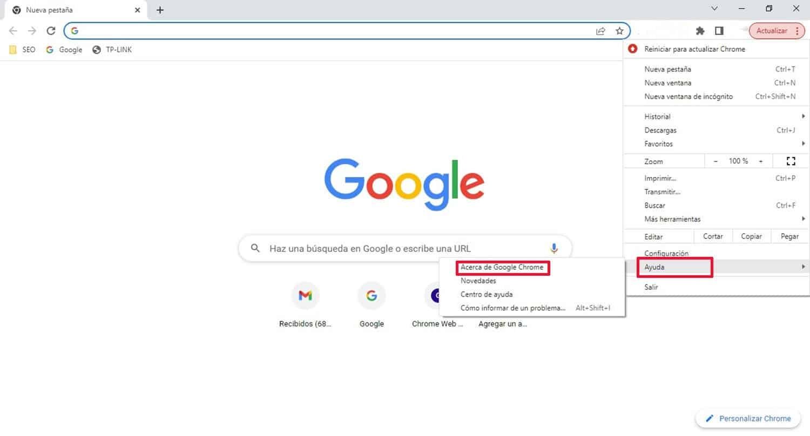Select Reiniciar para actualizar Chrome
810x436 pixels.
click(716, 49)
